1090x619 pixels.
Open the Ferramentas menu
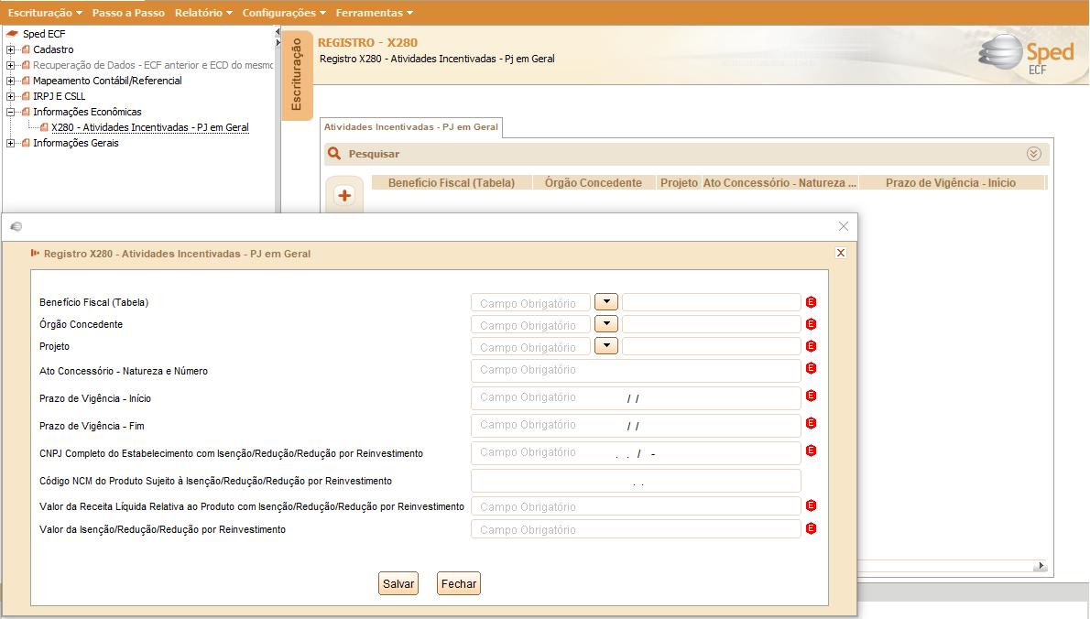coord(374,13)
